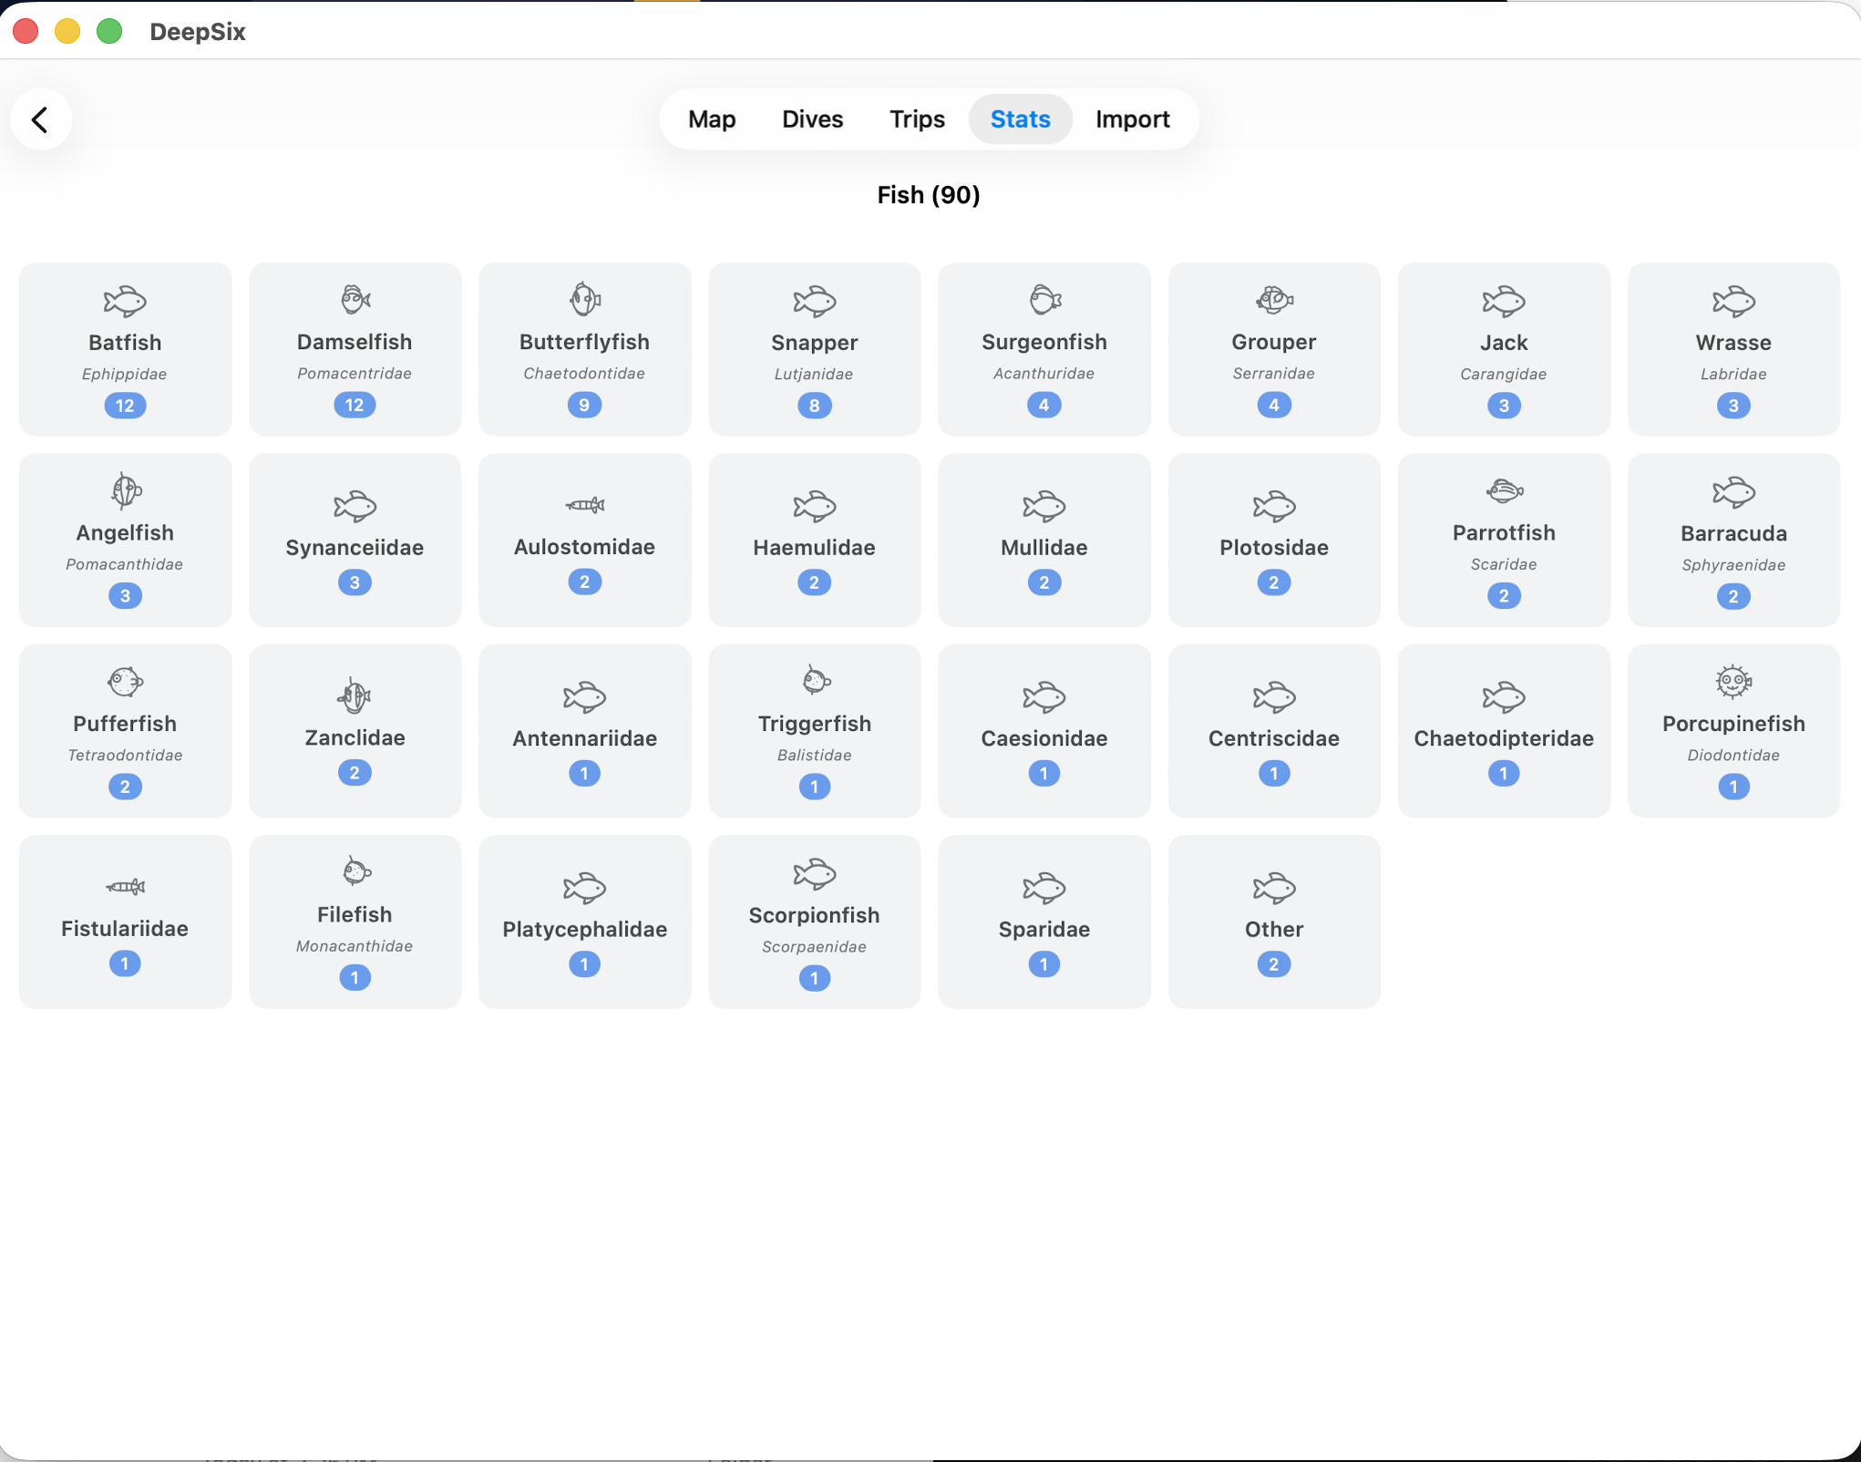Open the Jack Carangidae card
This screenshot has height=1462, width=1861.
click(1504, 349)
